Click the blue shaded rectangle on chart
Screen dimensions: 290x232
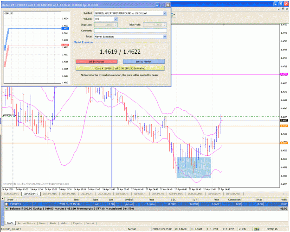tap(194, 168)
